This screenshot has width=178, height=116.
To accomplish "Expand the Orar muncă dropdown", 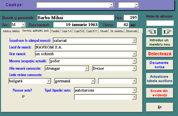I will coord(134,54).
